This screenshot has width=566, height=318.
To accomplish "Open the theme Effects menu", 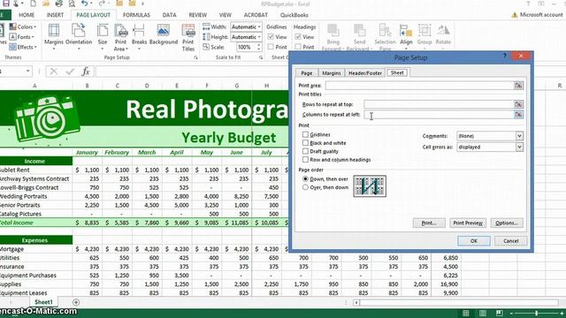I will 23,47.
